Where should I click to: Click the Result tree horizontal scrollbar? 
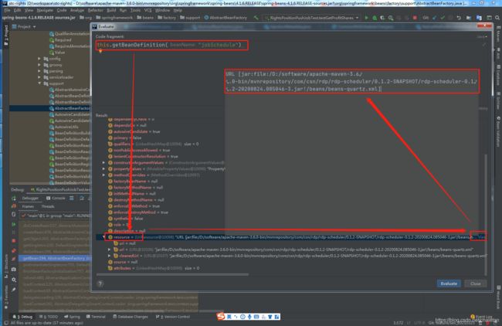click(172, 275)
